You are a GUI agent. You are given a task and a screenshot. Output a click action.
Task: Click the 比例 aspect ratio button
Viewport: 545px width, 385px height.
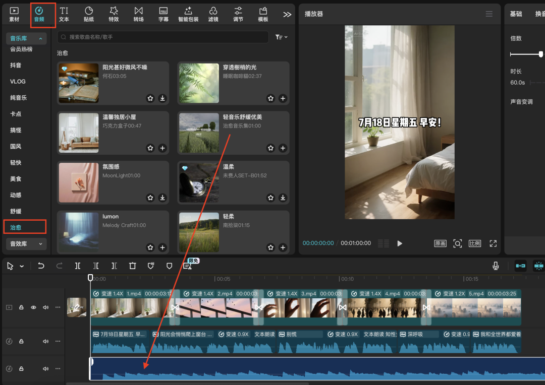click(x=475, y=243)
